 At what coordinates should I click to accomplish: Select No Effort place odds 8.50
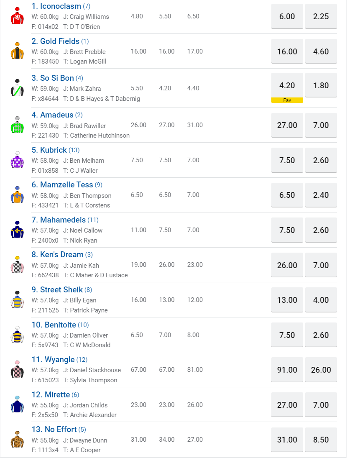click(321, 440)
